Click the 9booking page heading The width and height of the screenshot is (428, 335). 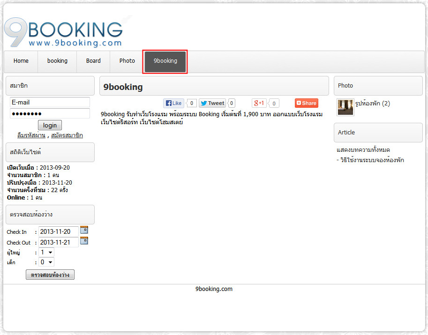coord(214,86)
